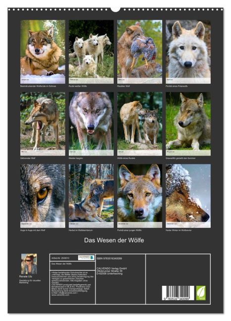
Task: Open the snarling Meister Isegrim image
Action: [x=91, y=124]
